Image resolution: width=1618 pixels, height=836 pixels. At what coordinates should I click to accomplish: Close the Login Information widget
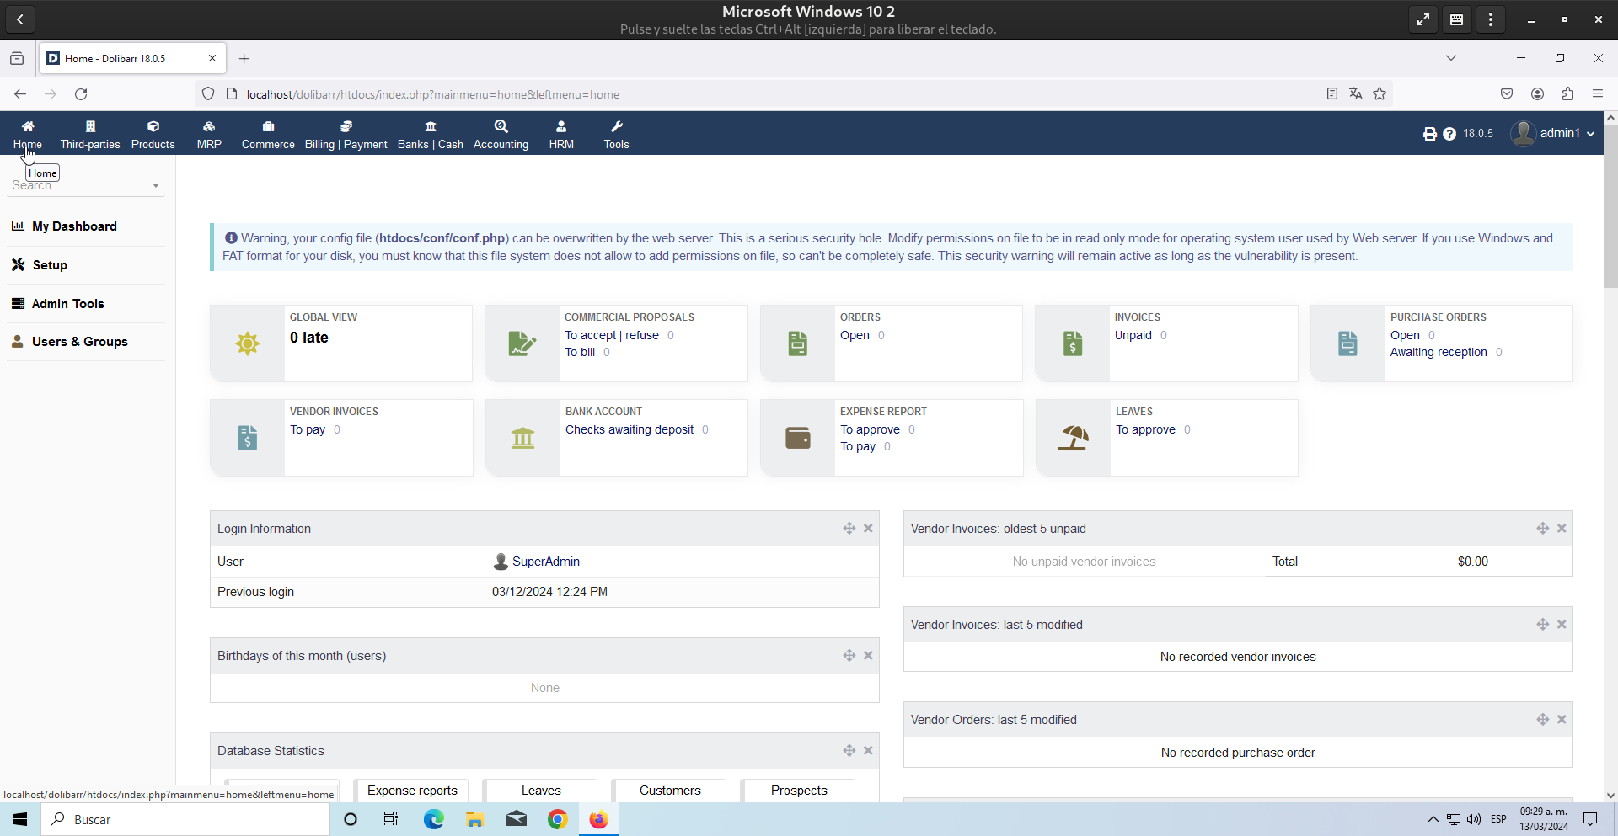(868, 529)
